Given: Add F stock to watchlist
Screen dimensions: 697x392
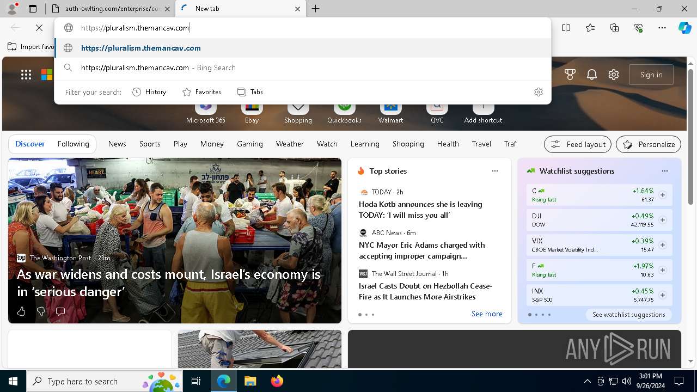Looking at the screenshot, I should (663, 270).
